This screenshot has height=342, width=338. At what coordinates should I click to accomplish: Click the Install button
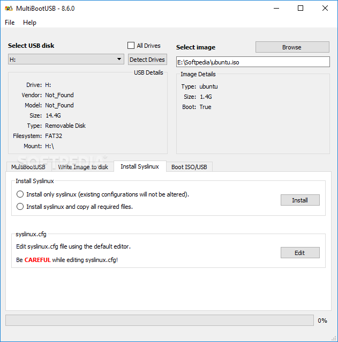click(x=300, y=200)
